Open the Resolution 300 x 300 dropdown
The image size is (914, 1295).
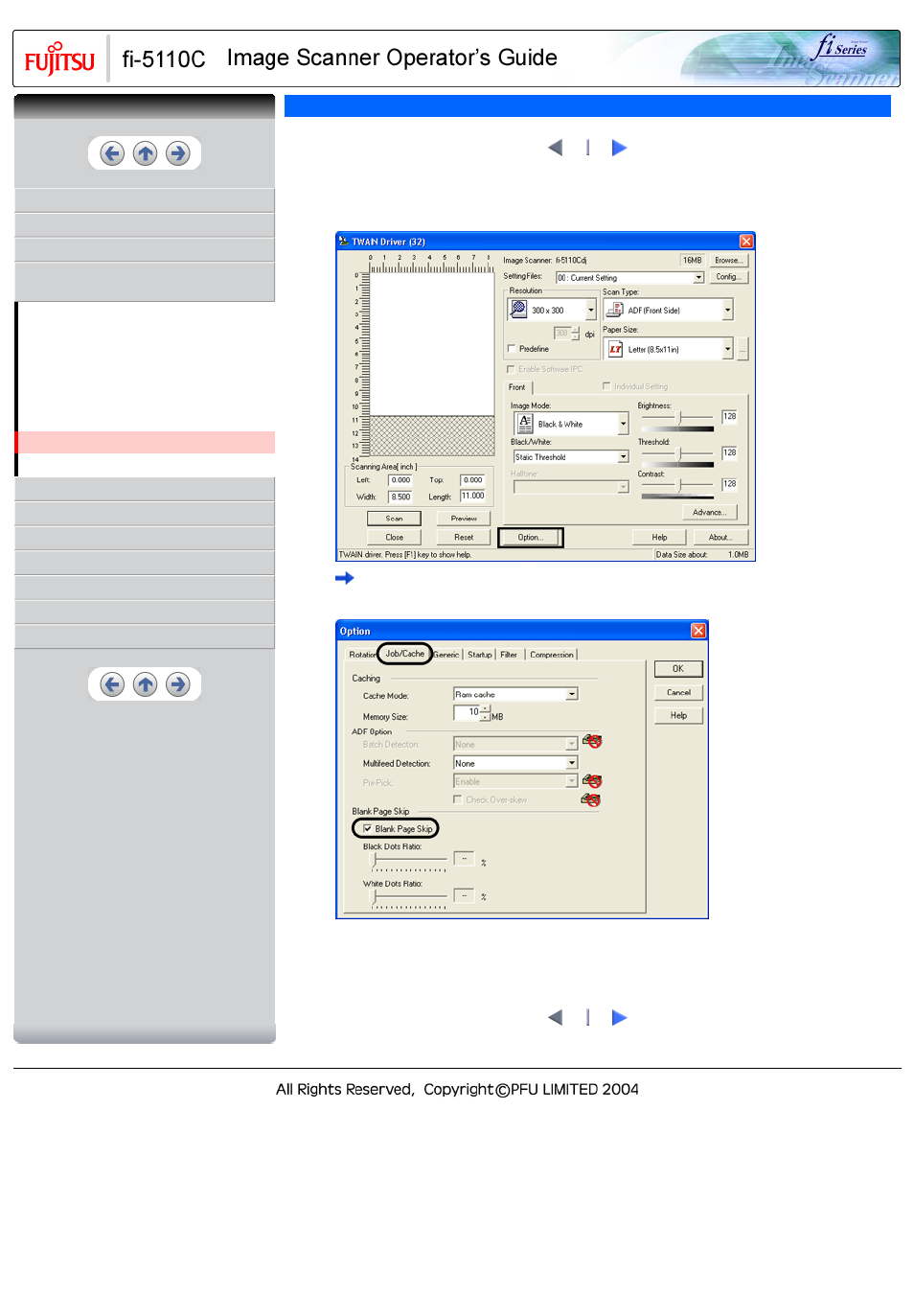591,311
